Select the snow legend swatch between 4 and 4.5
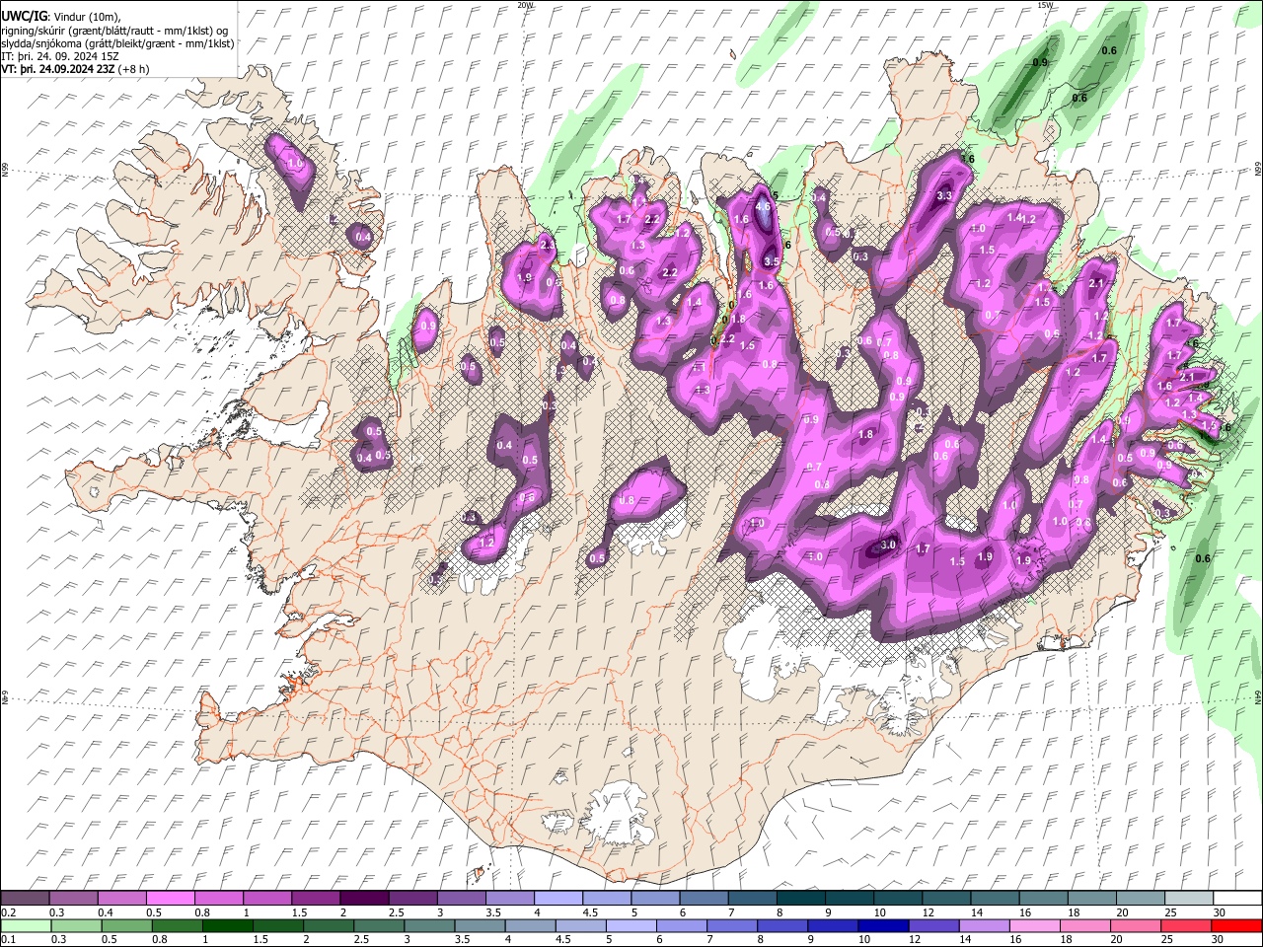Image resolution: width=1263 pixels, height=947 pixels. 559,898
